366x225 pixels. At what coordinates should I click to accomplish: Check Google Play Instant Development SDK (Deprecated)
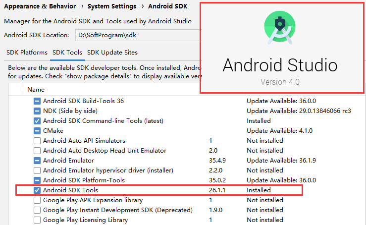[x=37, y=210]
